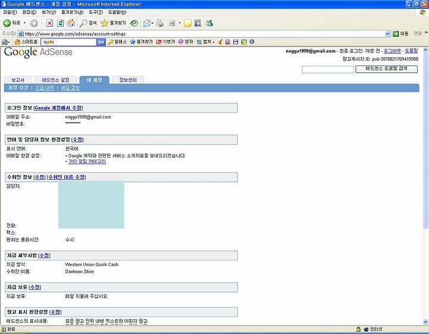This screenshot has width=429, height=334.
Task: Go to the home page via the house icon
Action: point(71,23)
